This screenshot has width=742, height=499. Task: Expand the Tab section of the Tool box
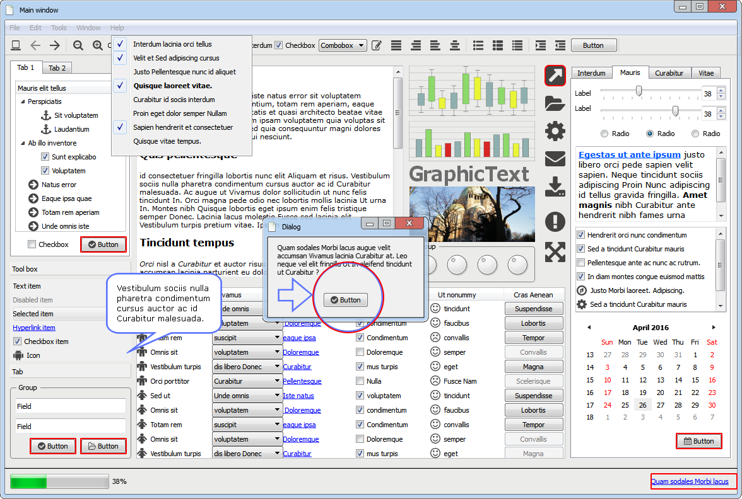(x=70, y=372)
